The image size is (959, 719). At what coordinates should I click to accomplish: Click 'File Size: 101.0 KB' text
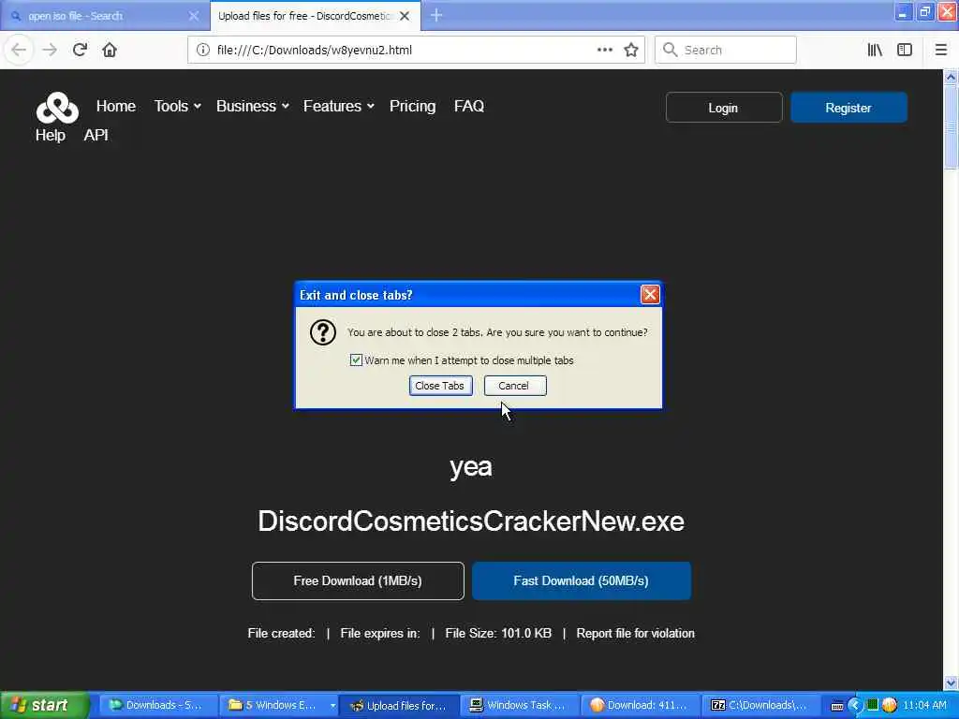point(498,634)
